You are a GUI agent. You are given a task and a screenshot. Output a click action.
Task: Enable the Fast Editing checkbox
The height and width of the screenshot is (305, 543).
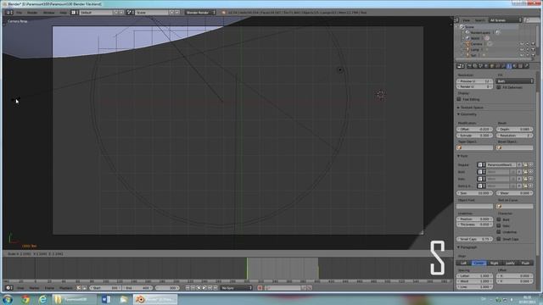459,99
